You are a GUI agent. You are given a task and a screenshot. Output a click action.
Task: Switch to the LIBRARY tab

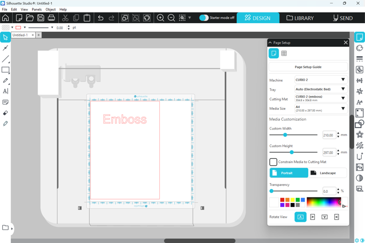click(300, 18)
